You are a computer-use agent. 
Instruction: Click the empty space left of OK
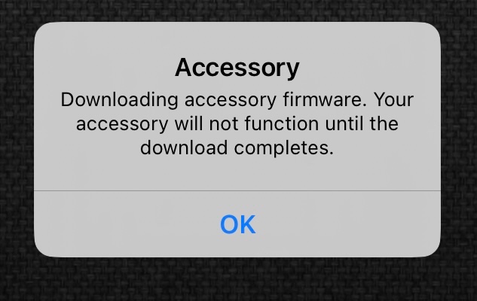click(x=127, y=224)
